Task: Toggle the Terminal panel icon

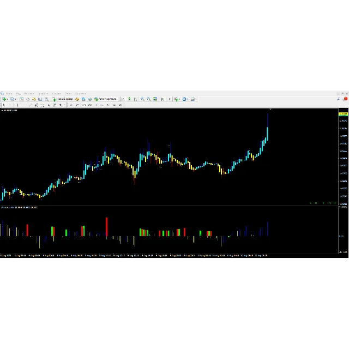Action: pos(40,99)
